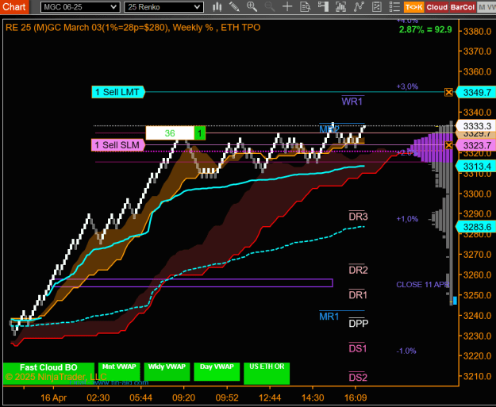
Task: Open the bar type candlestick icon
Action: [x=217, y=6]
